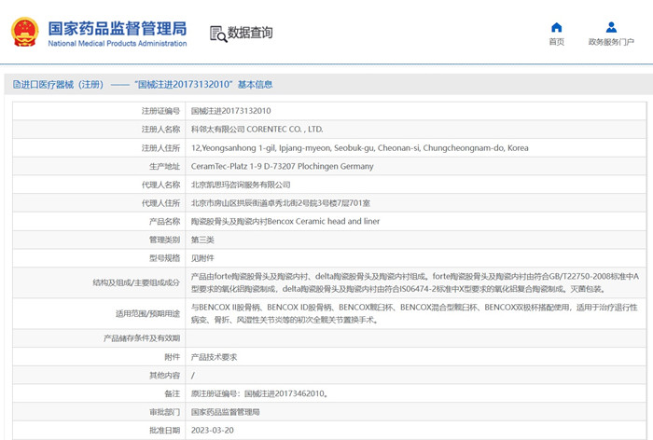Click the 型号规格 label
The height and width of the screenshot is (440, 653).
pyautogui.click(x=164, y=258)
